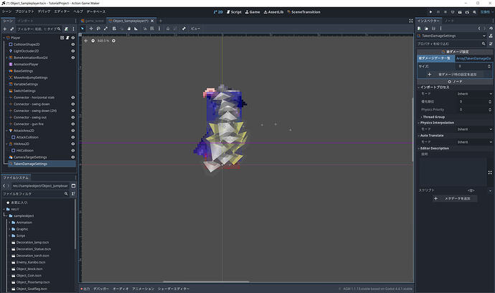Expand the Graphic folder
This screenshot has height=293, width=495.
[x=9, y=229]
